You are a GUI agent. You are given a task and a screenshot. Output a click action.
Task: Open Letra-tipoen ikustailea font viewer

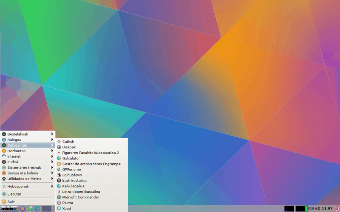91,192
